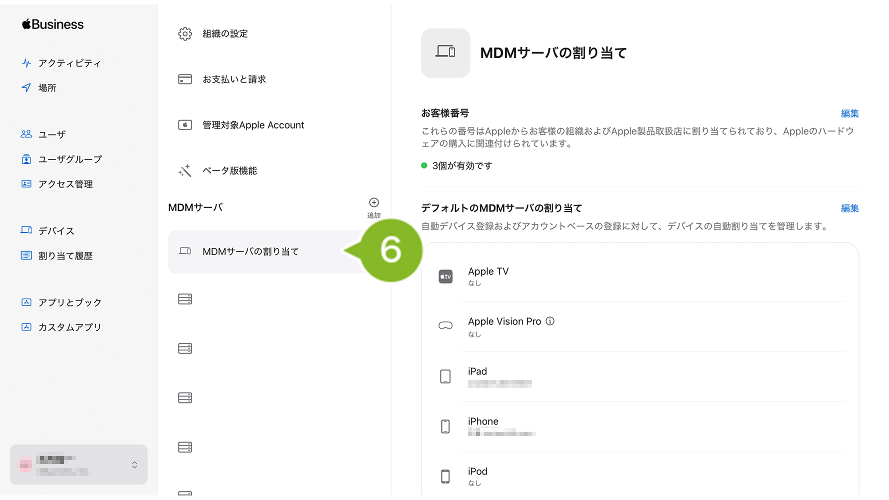
Task: Click the iPod device icon
Action: pyautogui.click(x=445, y=476)
